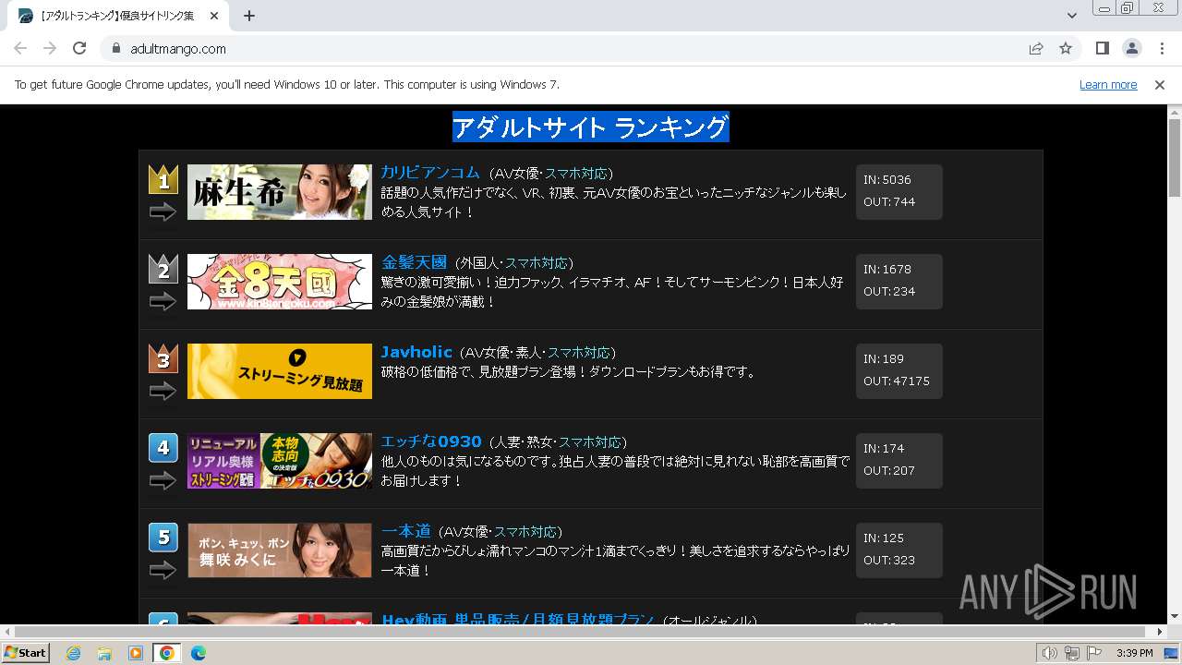Viewport: 1182px width, 665px height.
Task: Click the rank 2 silver crown icon
Action: (x=163, y=269)
